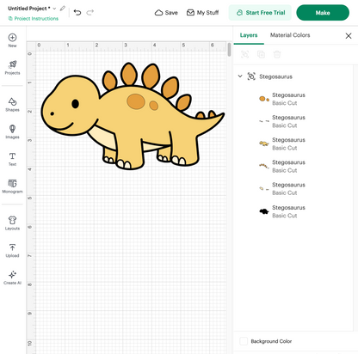
Task: Select the Stegosaurus group row label
Action: coord(275,76)
